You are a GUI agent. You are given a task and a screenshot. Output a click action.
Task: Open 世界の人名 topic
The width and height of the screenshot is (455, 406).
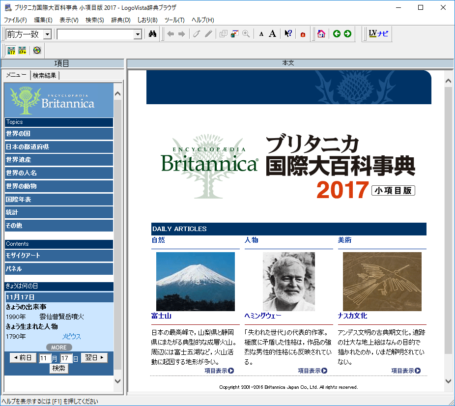click(x=59, y=173)
